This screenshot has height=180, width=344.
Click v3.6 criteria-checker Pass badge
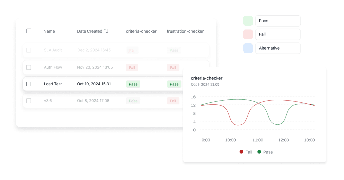(x=133, y=101)
